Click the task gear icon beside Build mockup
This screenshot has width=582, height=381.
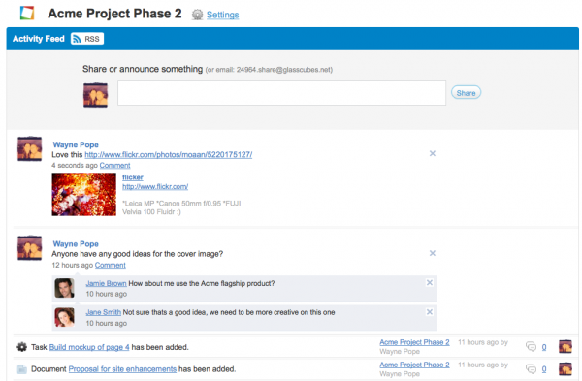pos(22,347)
